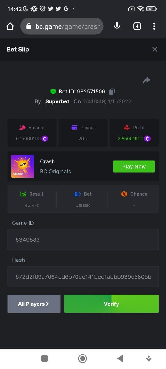Screen dimensions: 166x369
Task: Tap the microphone voice search icon
Action: click(x=117, y=26)
